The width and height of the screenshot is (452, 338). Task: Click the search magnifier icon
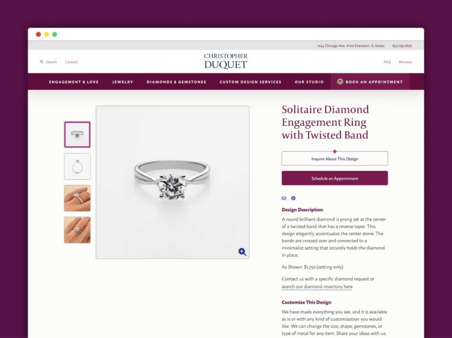(42, 61)
